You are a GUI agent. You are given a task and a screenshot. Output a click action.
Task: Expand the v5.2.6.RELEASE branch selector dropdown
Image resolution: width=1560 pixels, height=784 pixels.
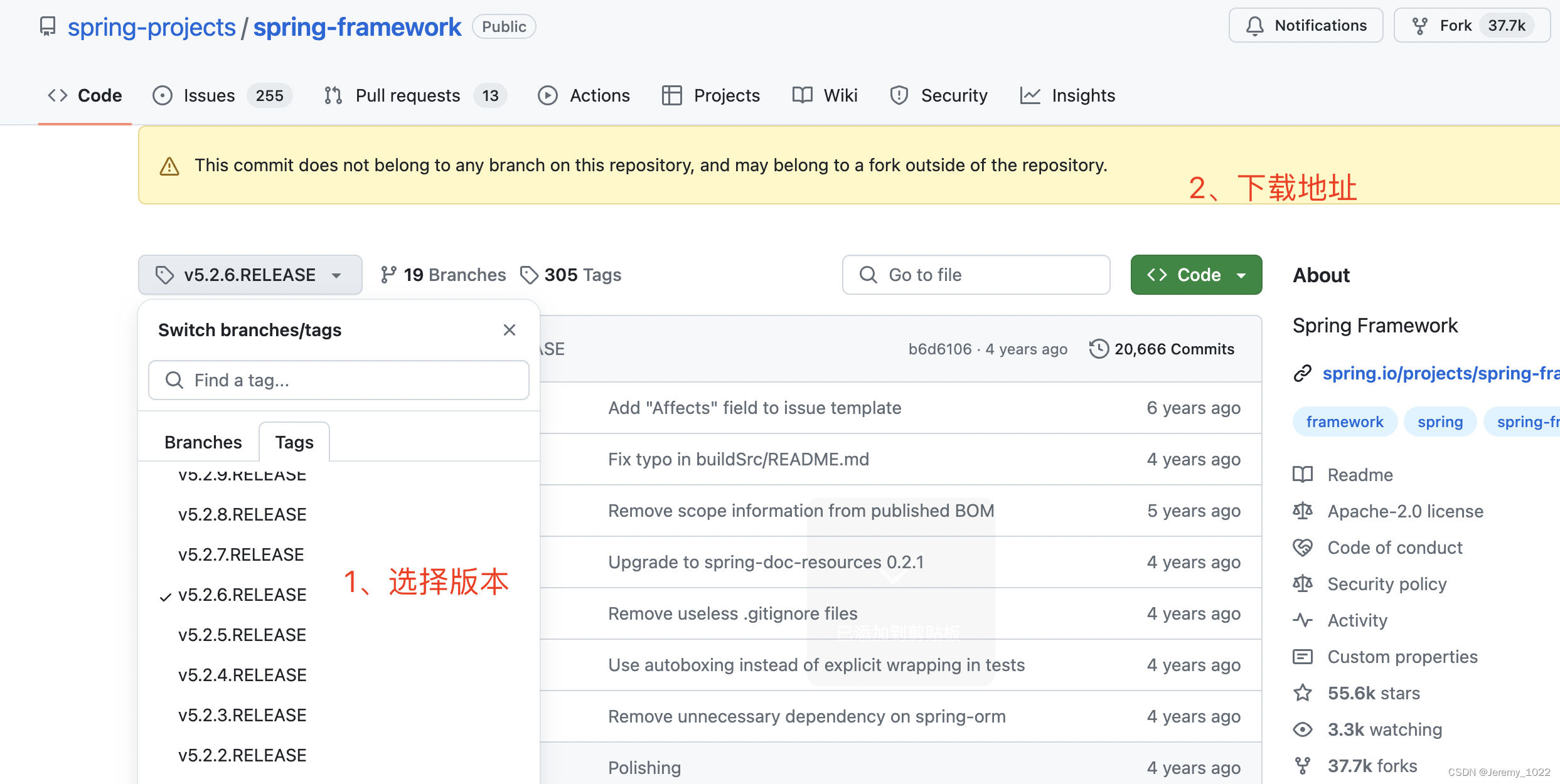250,275
